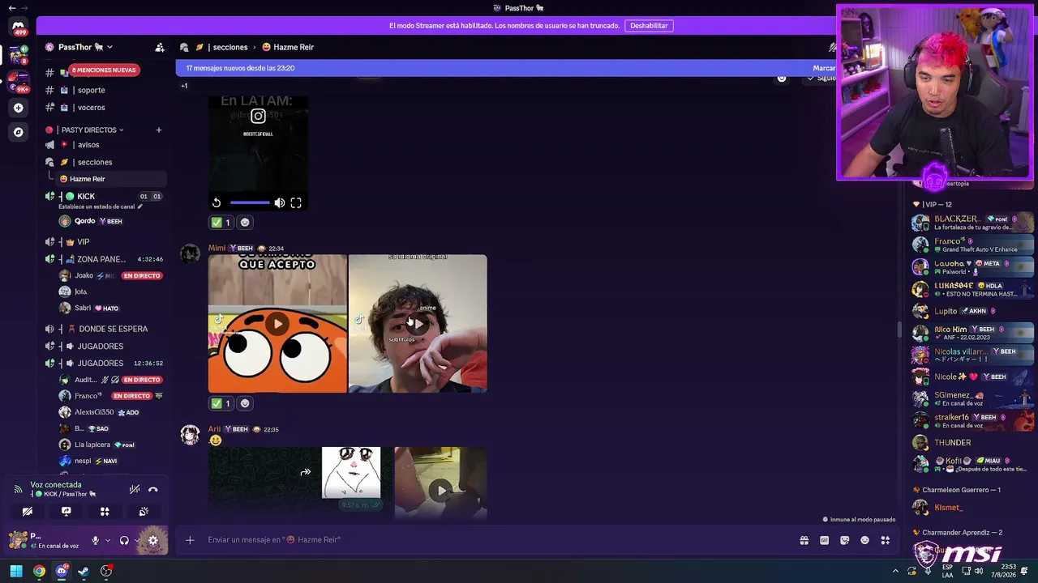The height and width of the screenshot is (583, 1038).
Task: Add a new server
Action: pos(18,108)
